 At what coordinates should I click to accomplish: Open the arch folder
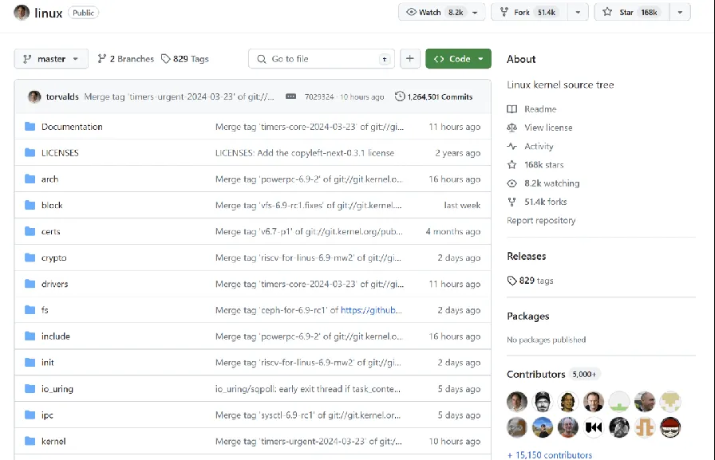tap(49, 179)
